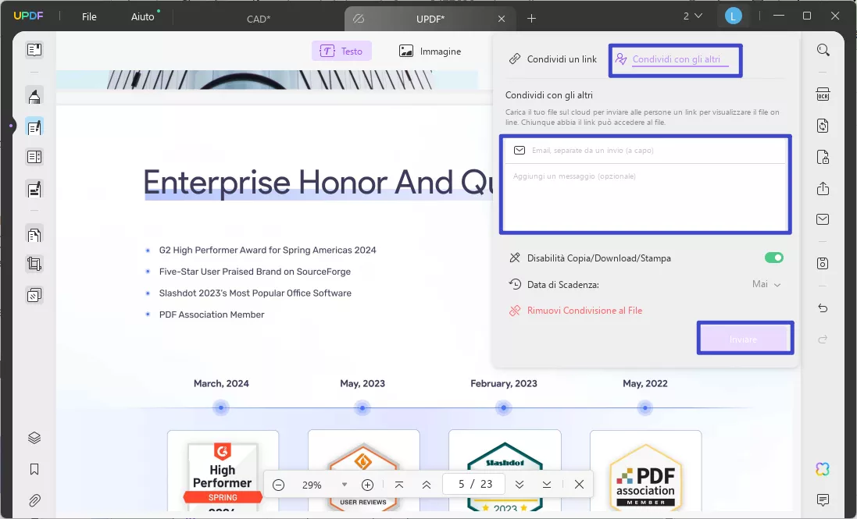This screenshot has width=857, height=519.
Task: Go to the next page
Action: coord(520,485)
